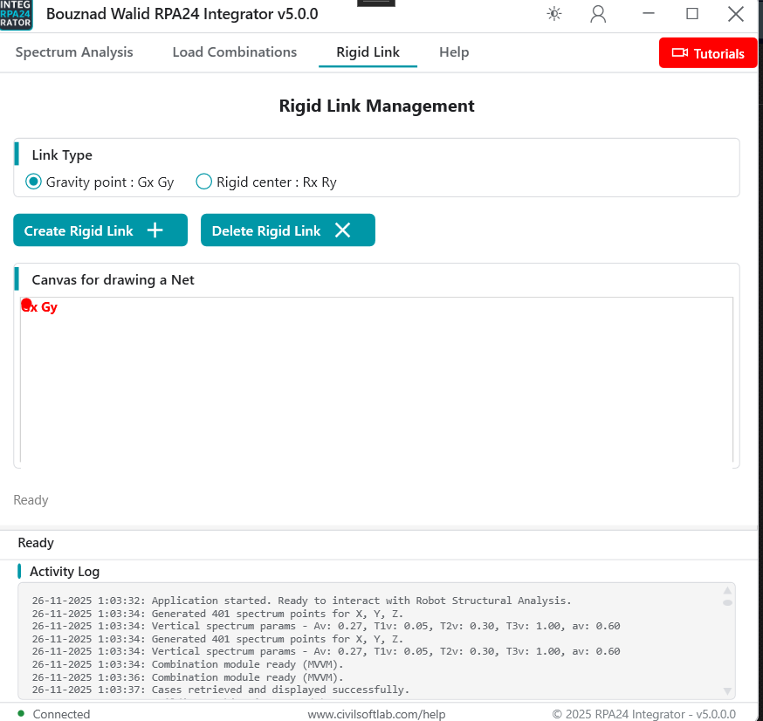
Task: Toggle the light/dark theme sun icon
Action: (x=553, y=14)
